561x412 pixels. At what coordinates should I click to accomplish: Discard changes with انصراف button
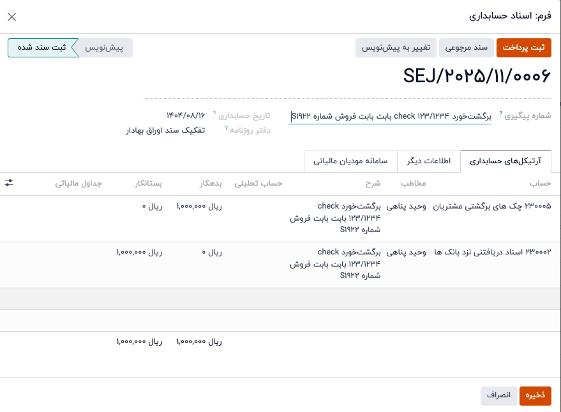pos(498,395)
